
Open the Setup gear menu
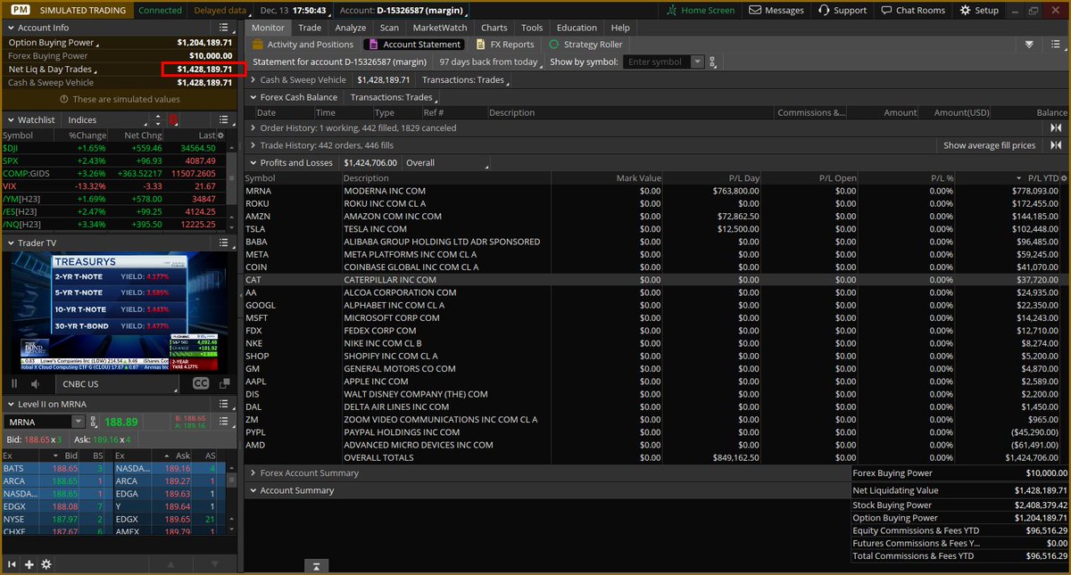[x=979, y=10]
